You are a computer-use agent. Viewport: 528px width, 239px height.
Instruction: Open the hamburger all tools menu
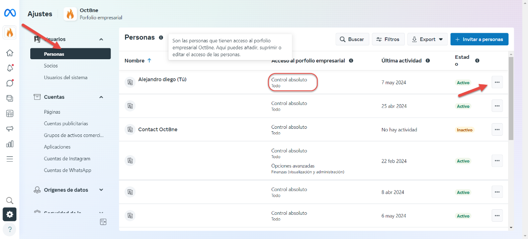click(x=10, y=159)
